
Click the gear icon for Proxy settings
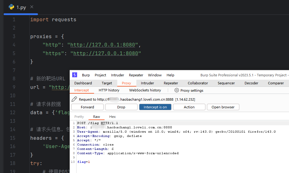(176, 90)
